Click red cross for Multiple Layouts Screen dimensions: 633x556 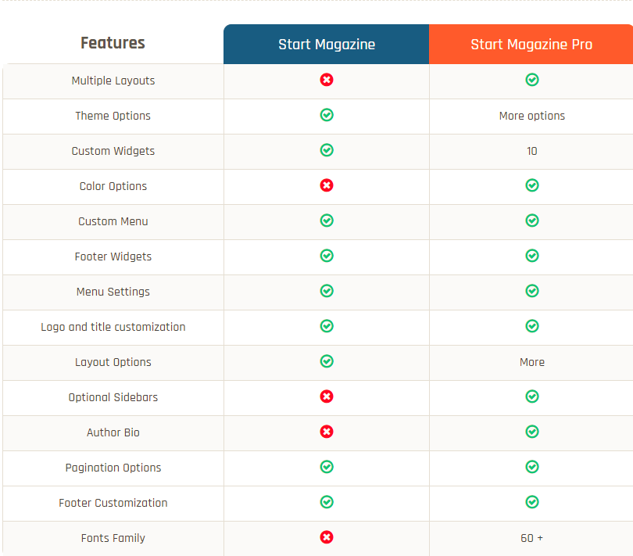pos(327,80)
